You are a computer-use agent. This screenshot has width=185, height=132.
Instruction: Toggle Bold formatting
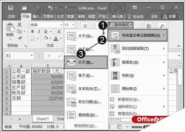pyautogui.click(x=33, y=32)
